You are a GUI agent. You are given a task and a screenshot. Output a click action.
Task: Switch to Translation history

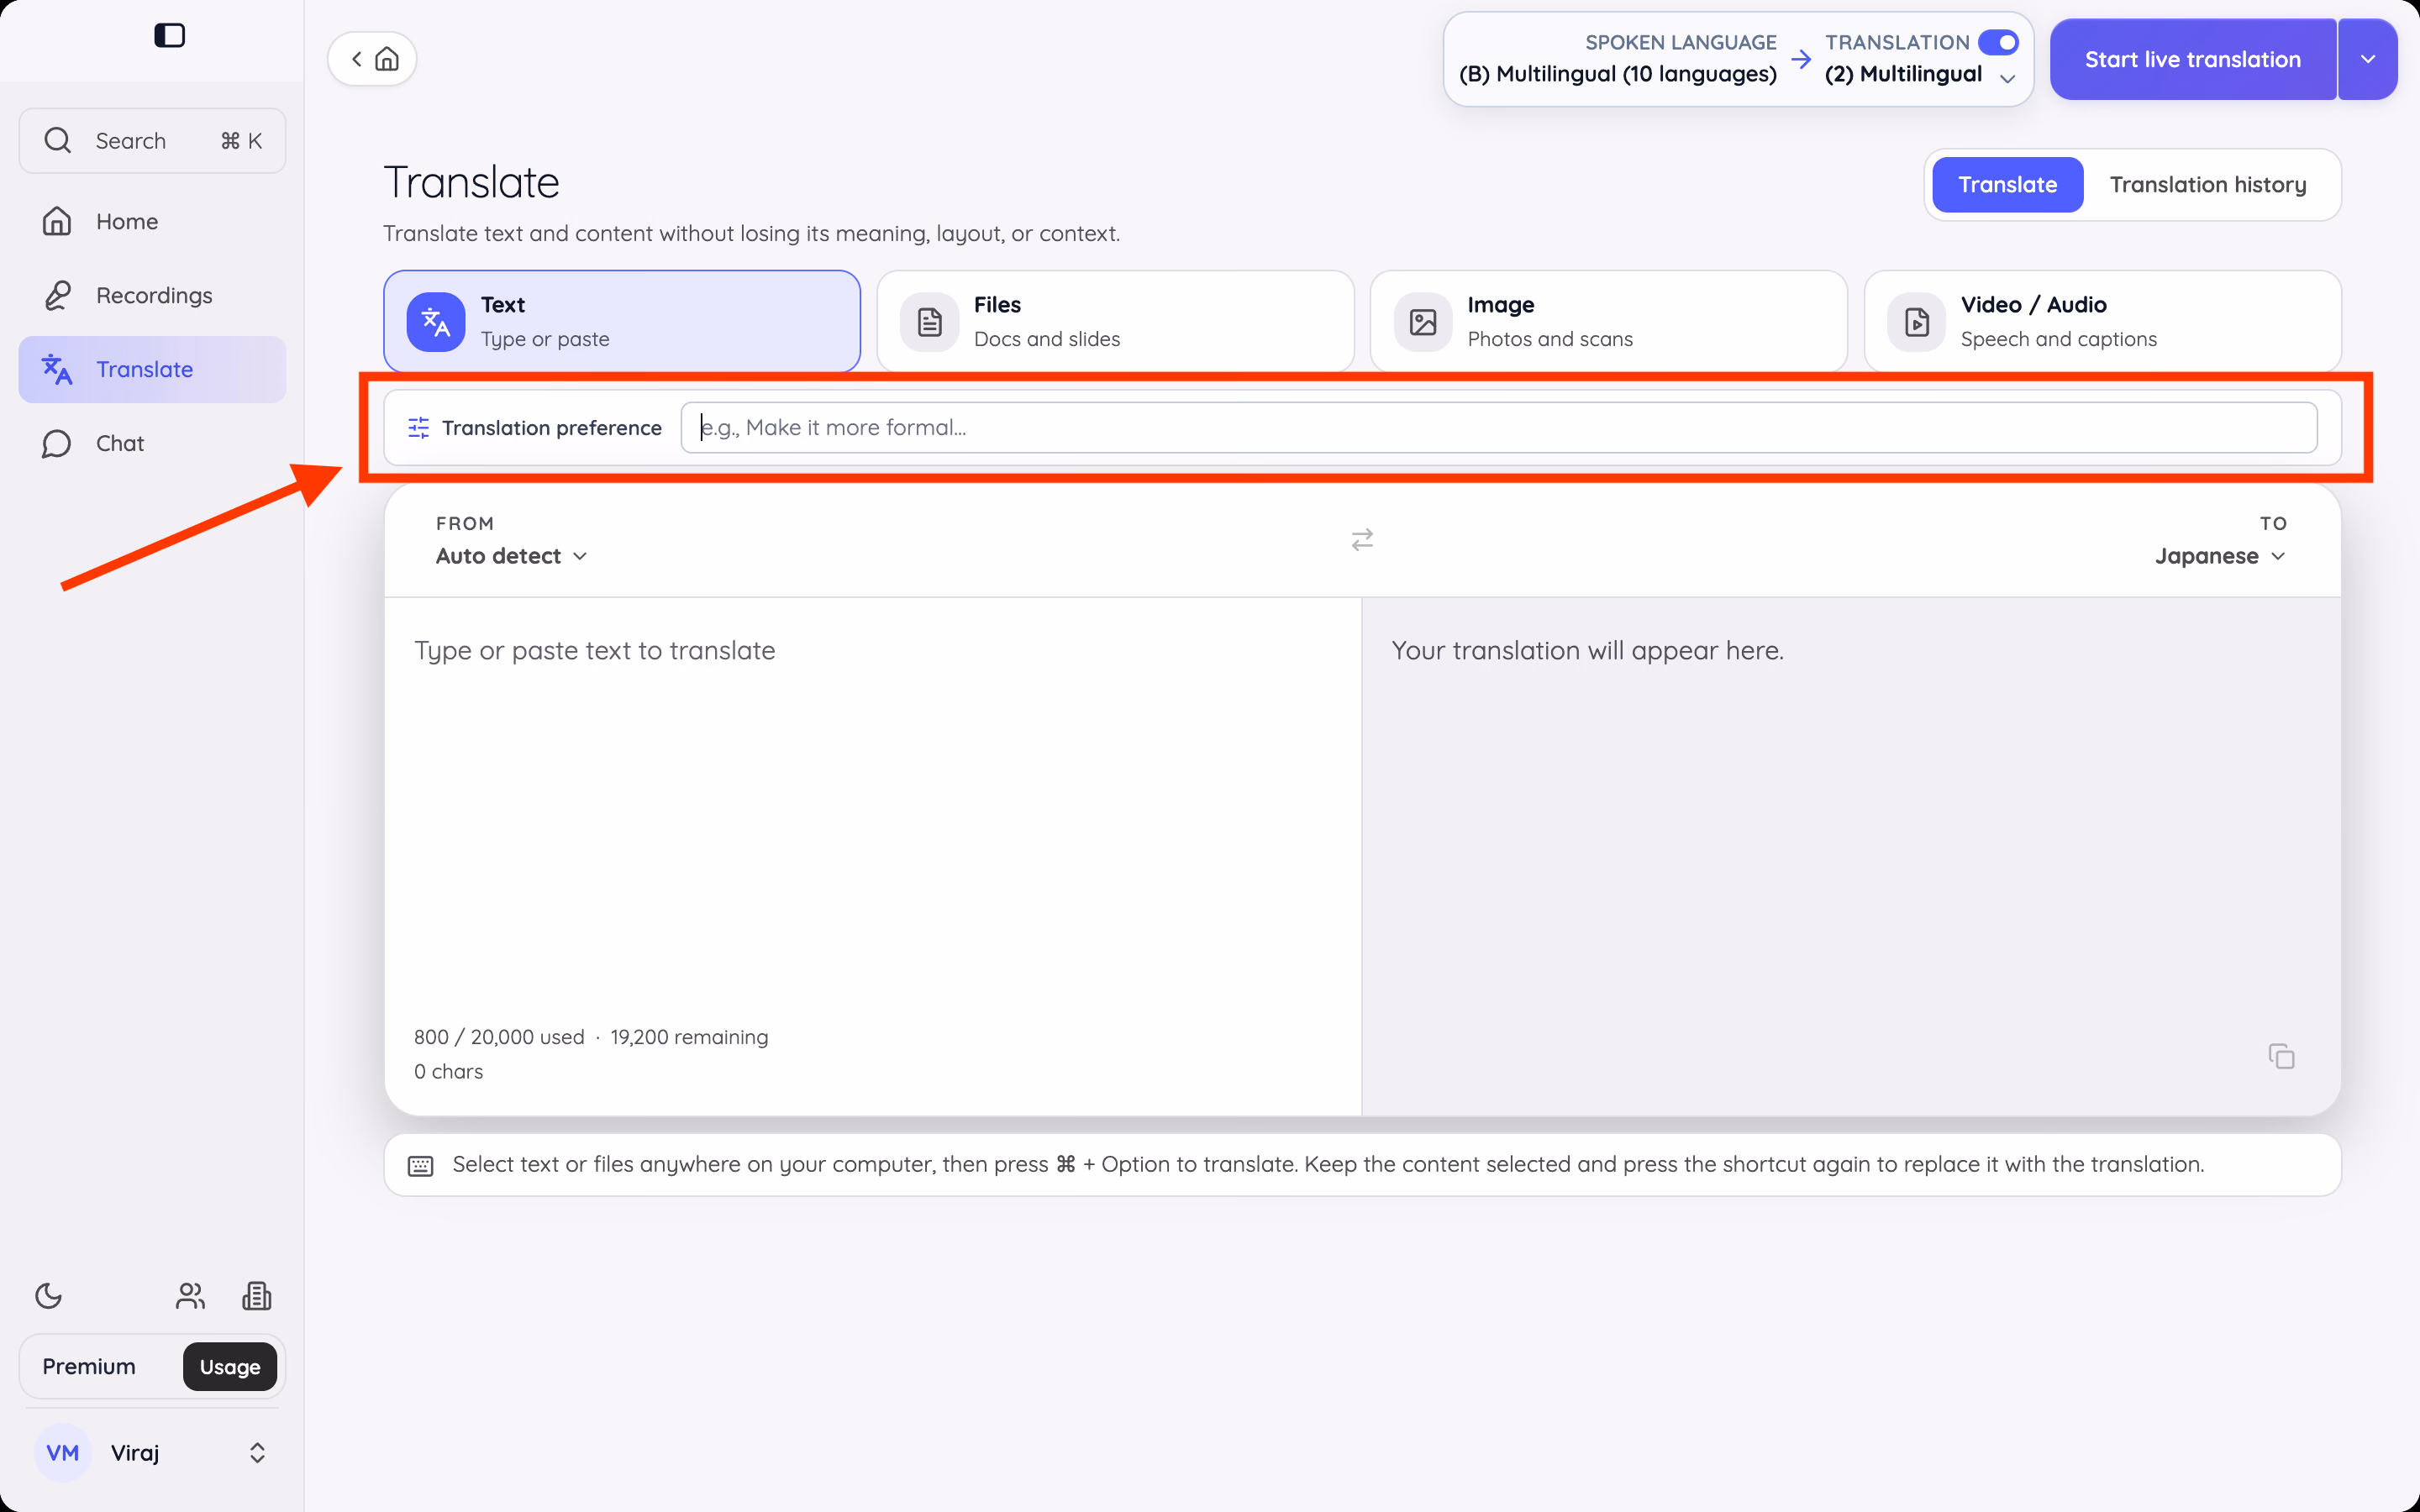[2208, 185]
